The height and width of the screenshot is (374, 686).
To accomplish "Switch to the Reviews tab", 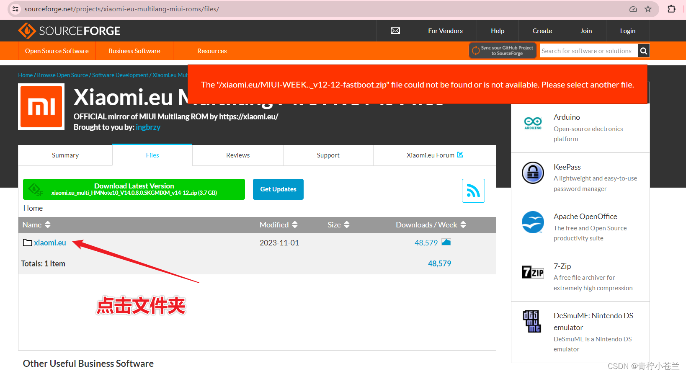I will [238, 155].
